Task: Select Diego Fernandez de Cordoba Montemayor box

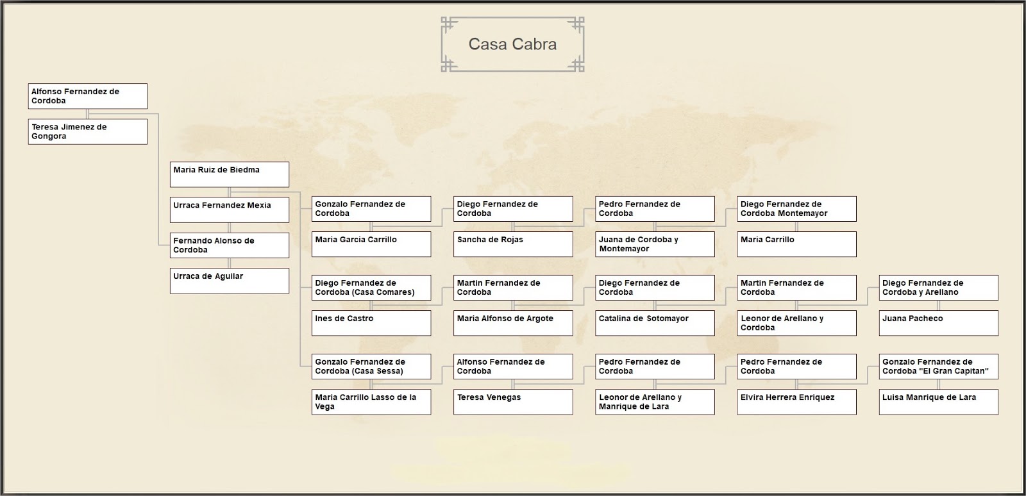Action: (x=796, y=208)
